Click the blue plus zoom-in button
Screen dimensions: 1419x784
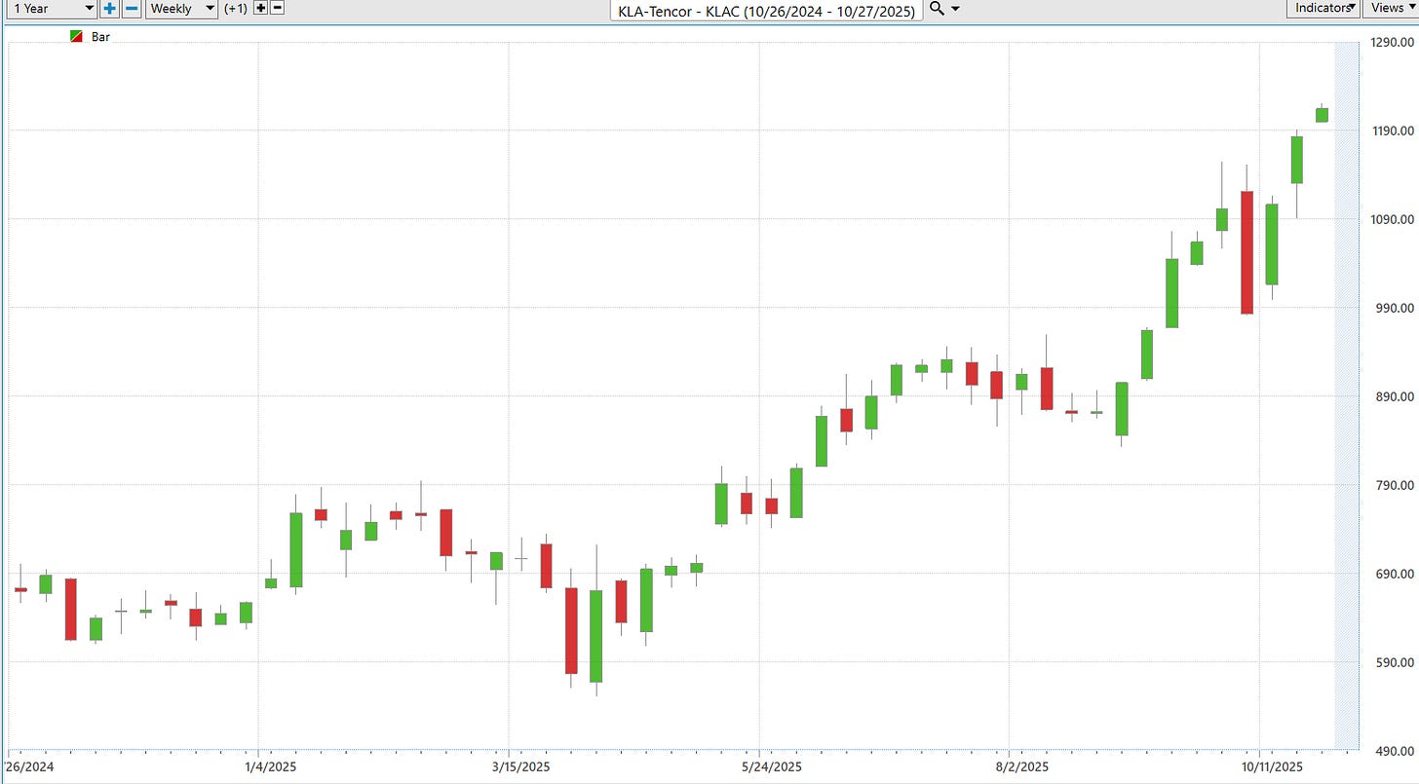tap(109, 9)
